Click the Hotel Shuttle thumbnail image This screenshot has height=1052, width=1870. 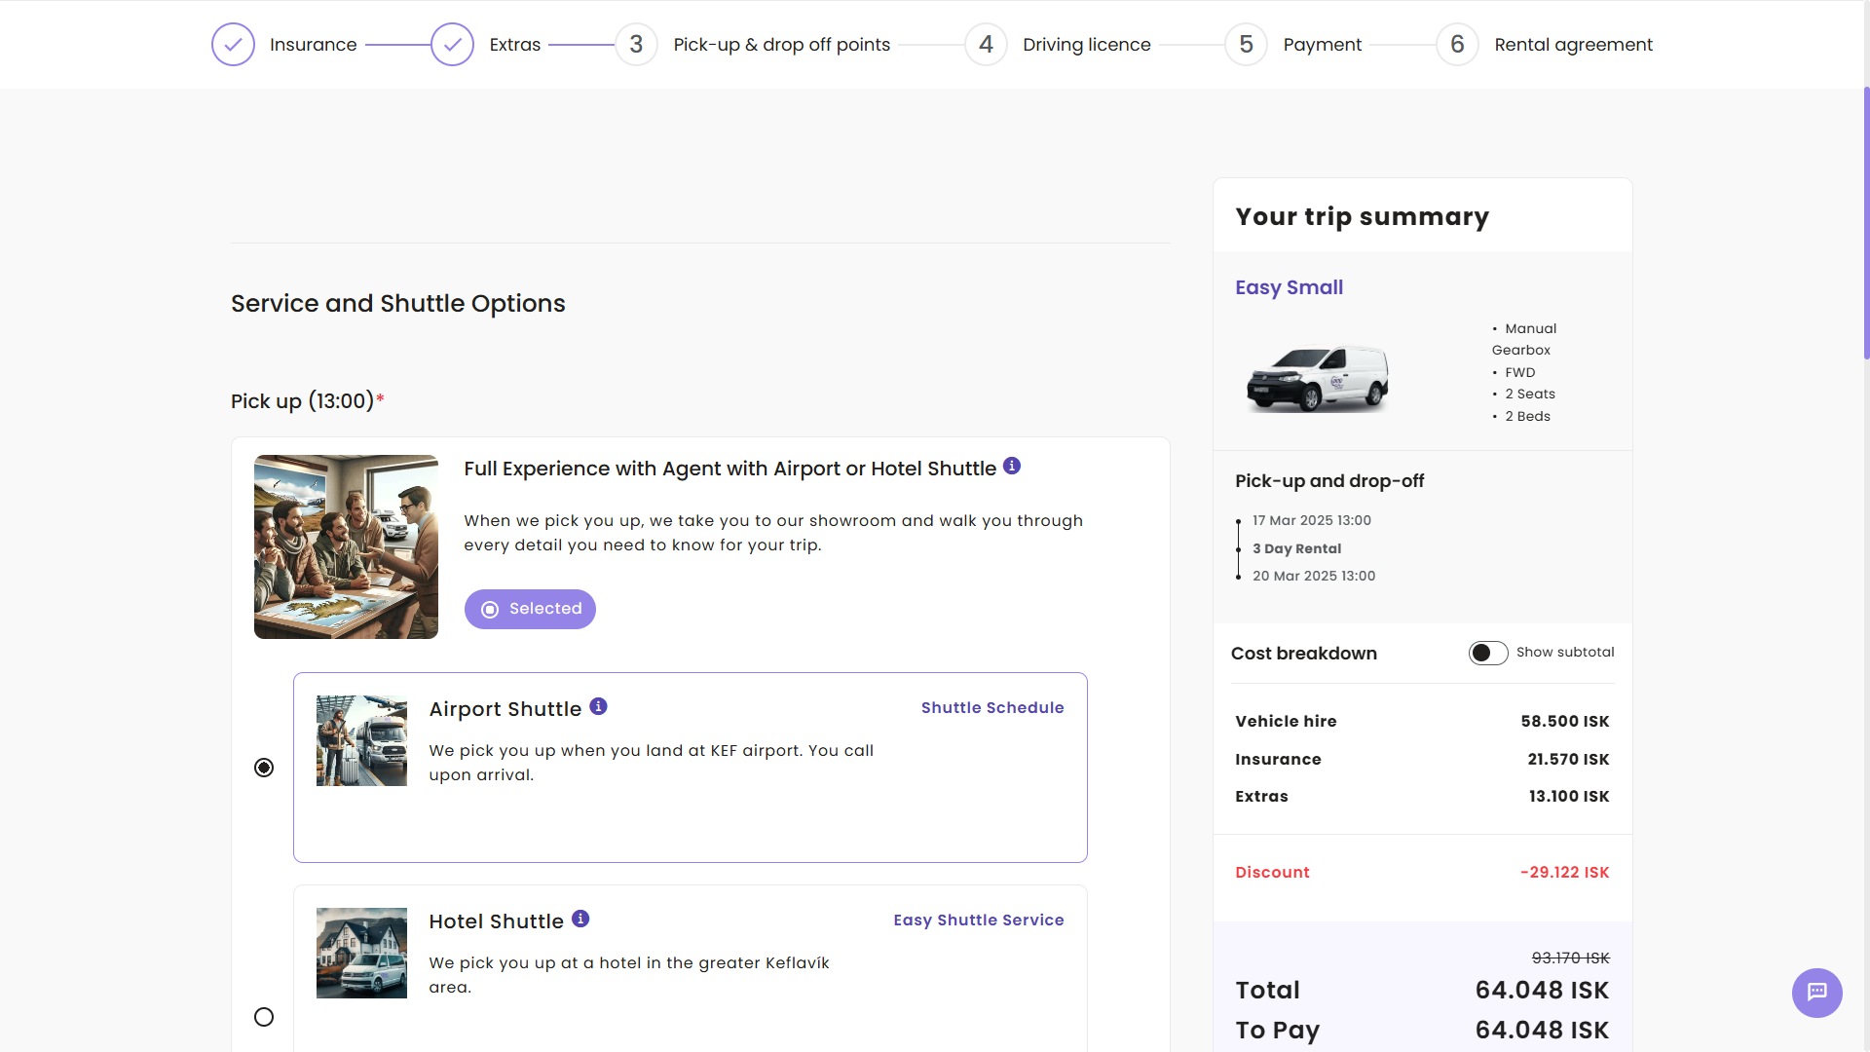pos(361,953)
